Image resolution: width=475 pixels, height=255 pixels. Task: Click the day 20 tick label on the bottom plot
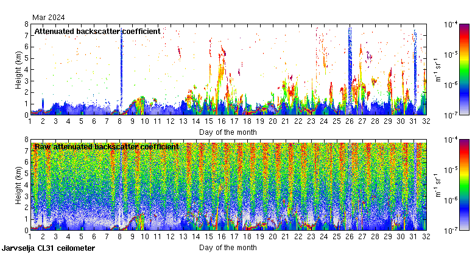pyautogui.click(x=273, y=237)
